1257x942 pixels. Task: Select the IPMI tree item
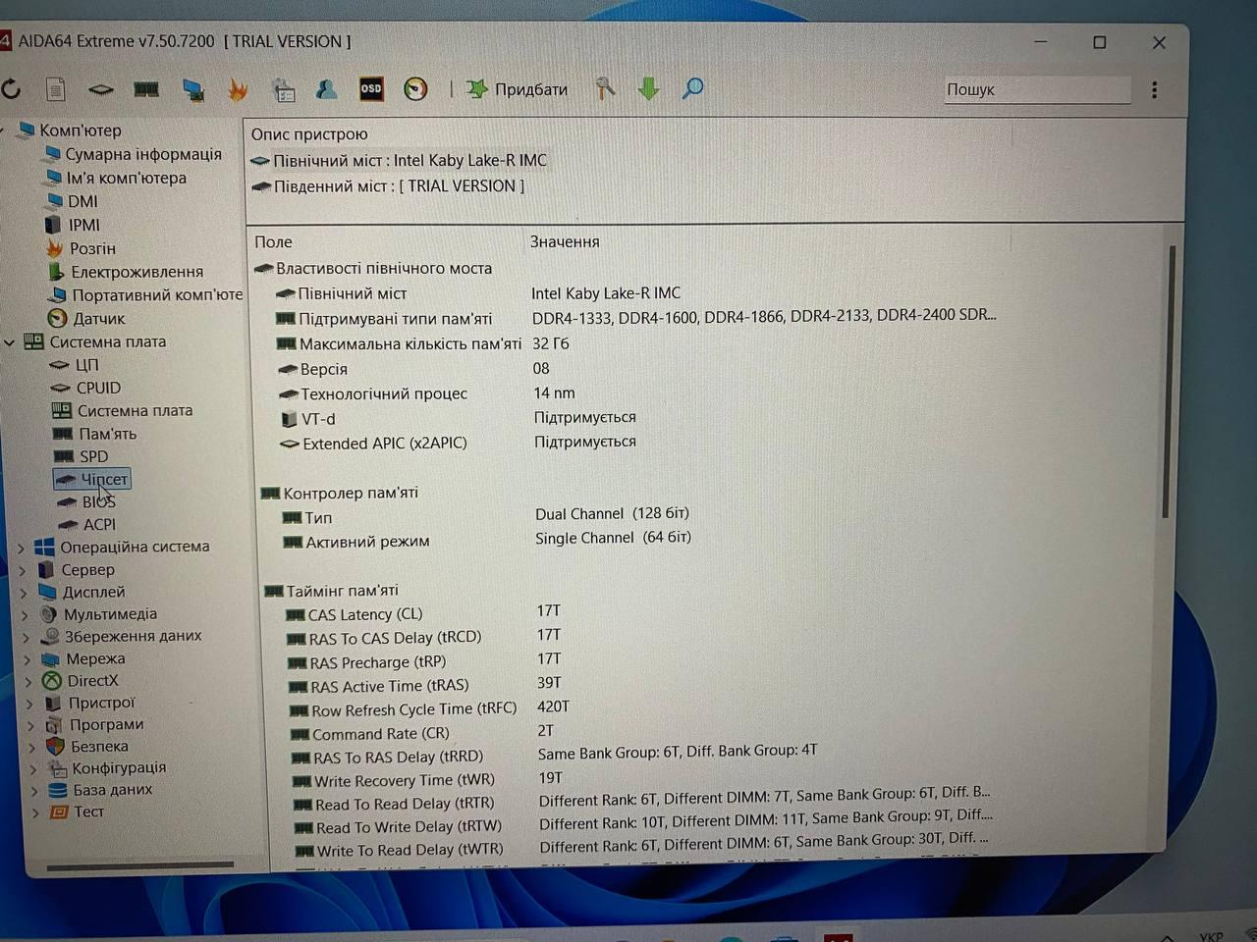tap(83, 225)
